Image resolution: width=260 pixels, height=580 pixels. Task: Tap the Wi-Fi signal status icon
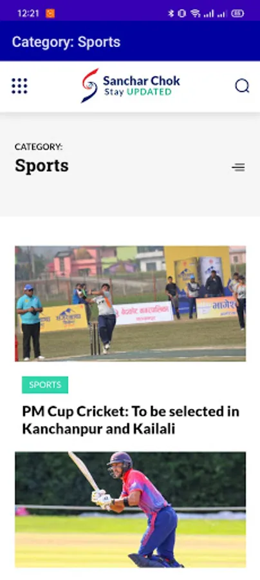[x=196, y=14]
